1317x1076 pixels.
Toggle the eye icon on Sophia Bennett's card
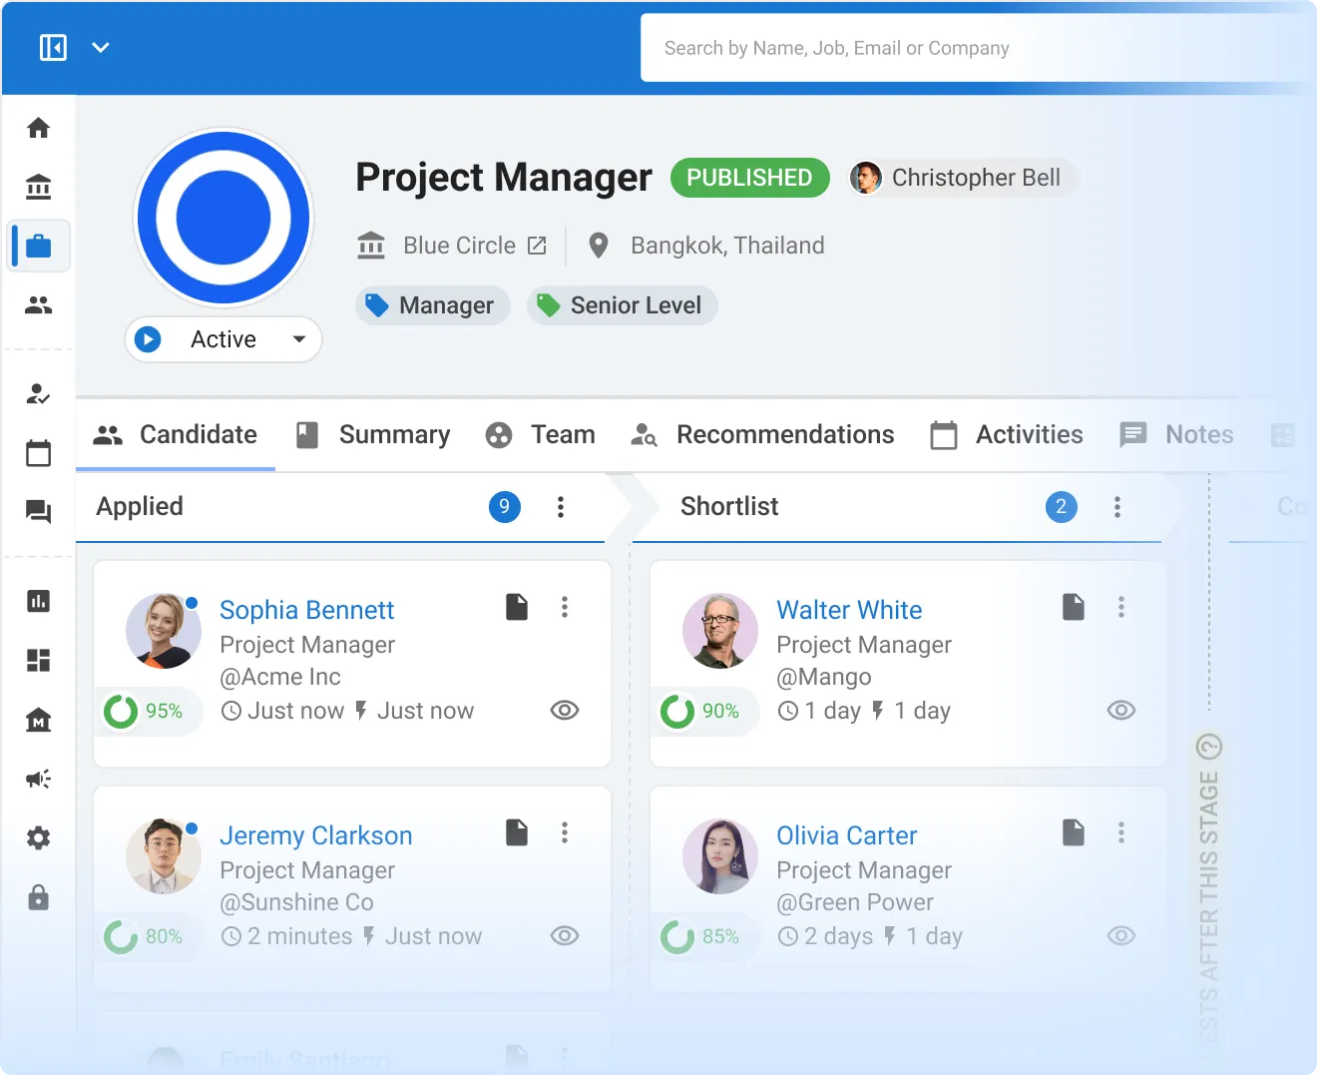[x=565, y=710]
